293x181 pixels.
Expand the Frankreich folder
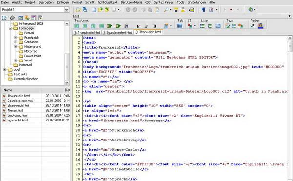pyautogui.click(x=16, y=38)
